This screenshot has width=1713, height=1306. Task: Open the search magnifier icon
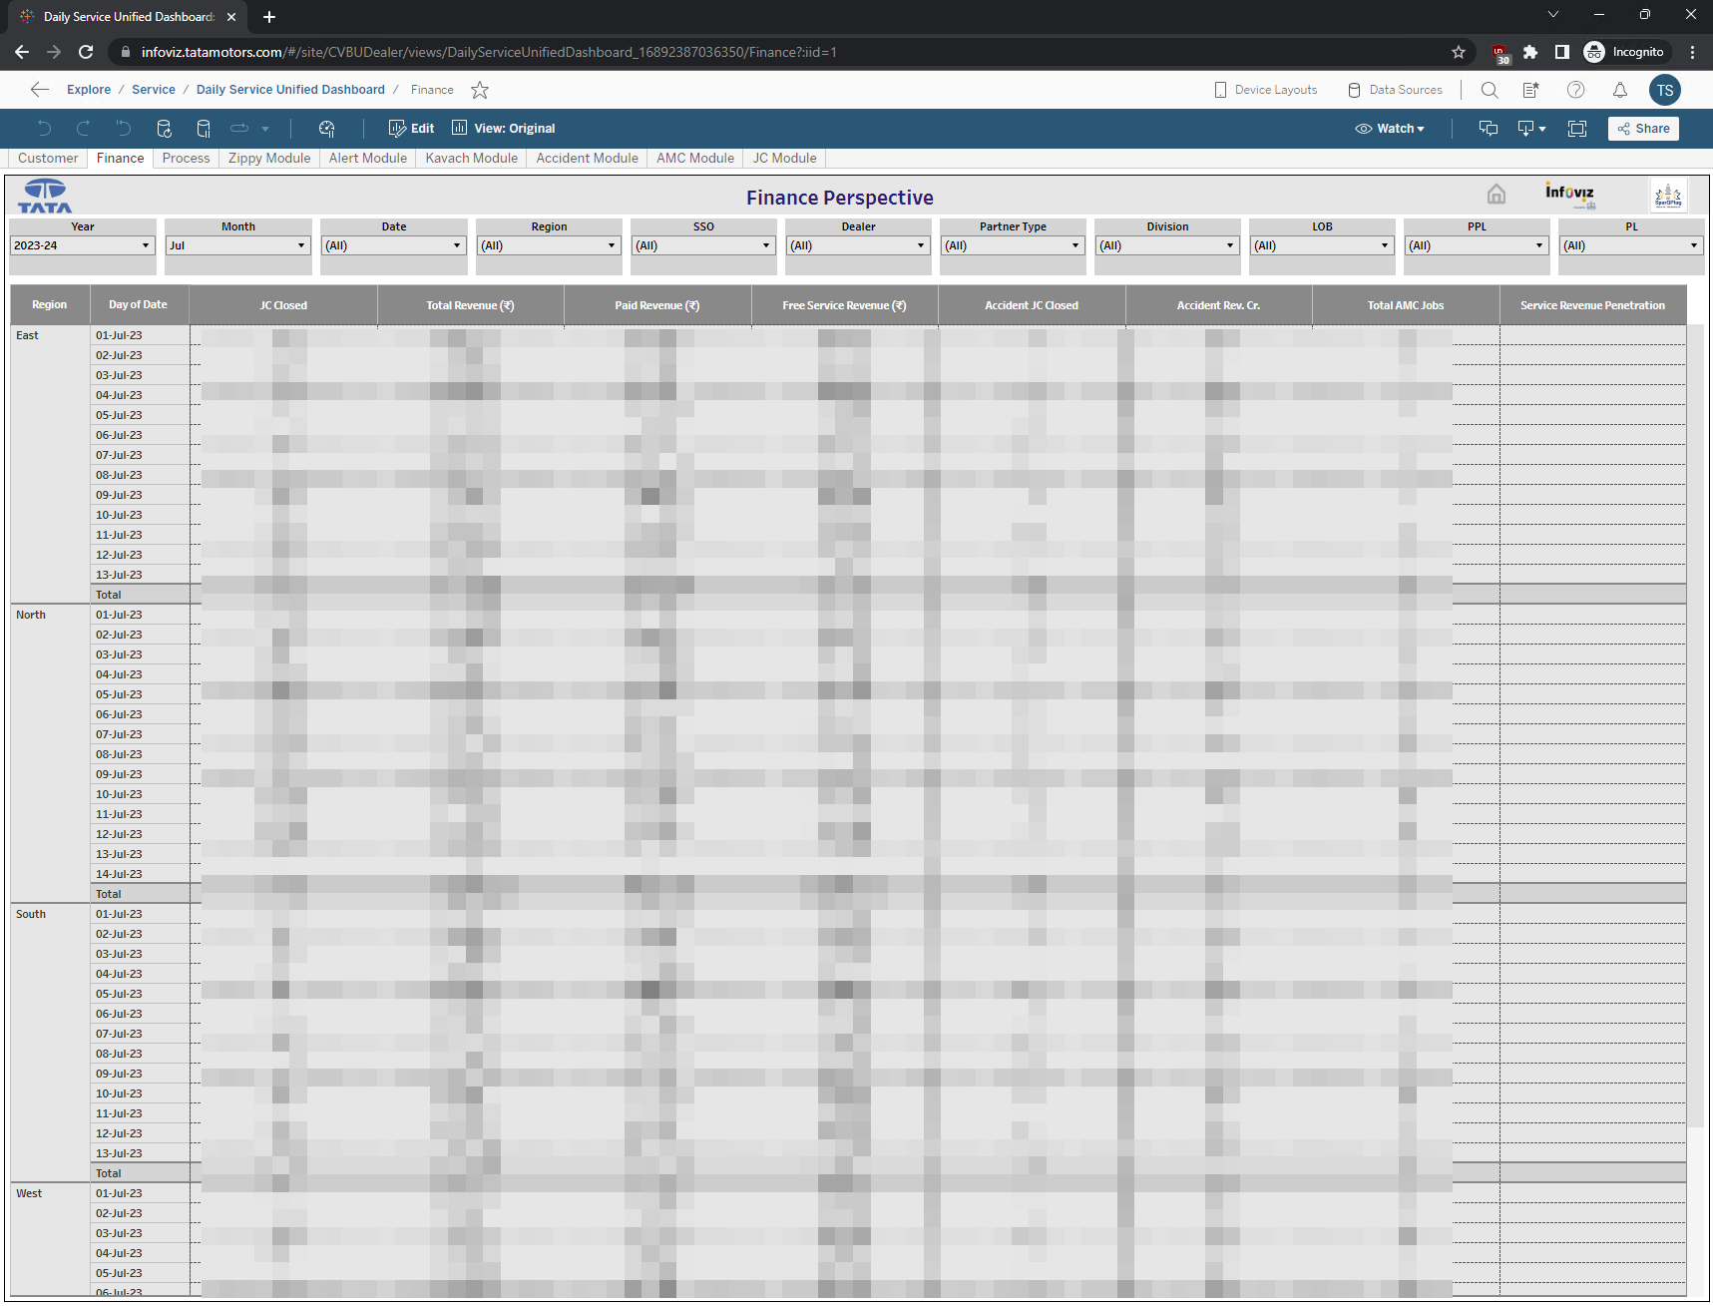point(1490,90)
